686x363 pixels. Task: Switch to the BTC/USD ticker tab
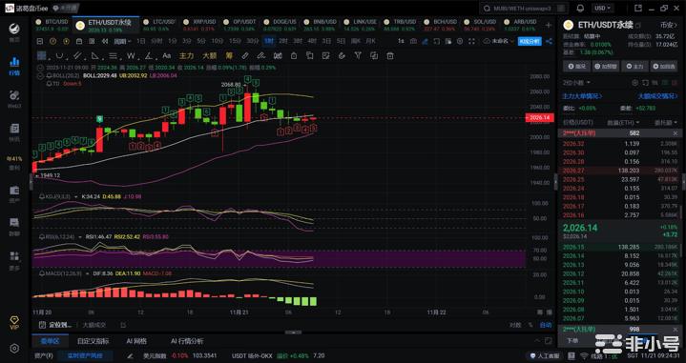[52, 25]
